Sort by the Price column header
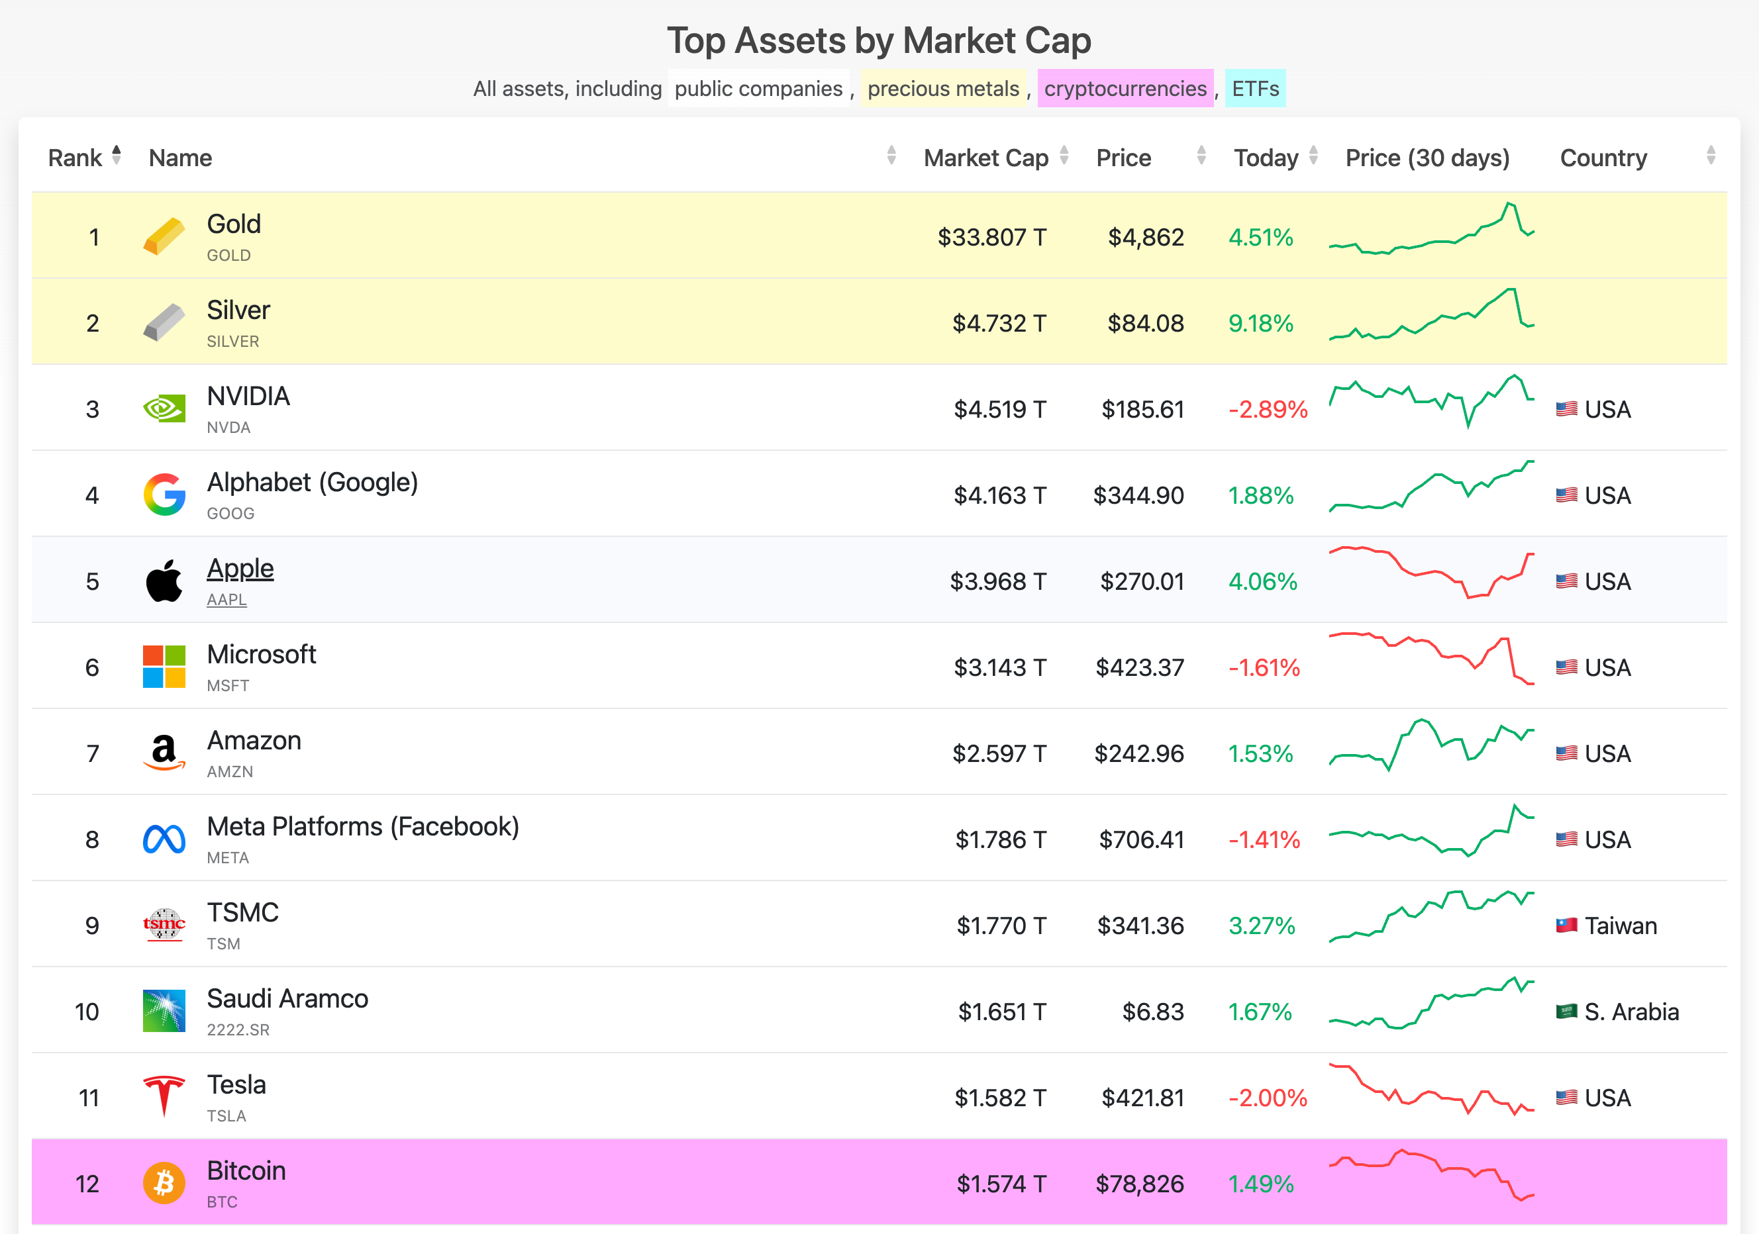The height and width of the screenshot is (1234, 1759). pyautogui.click(x=1123, y=158)
